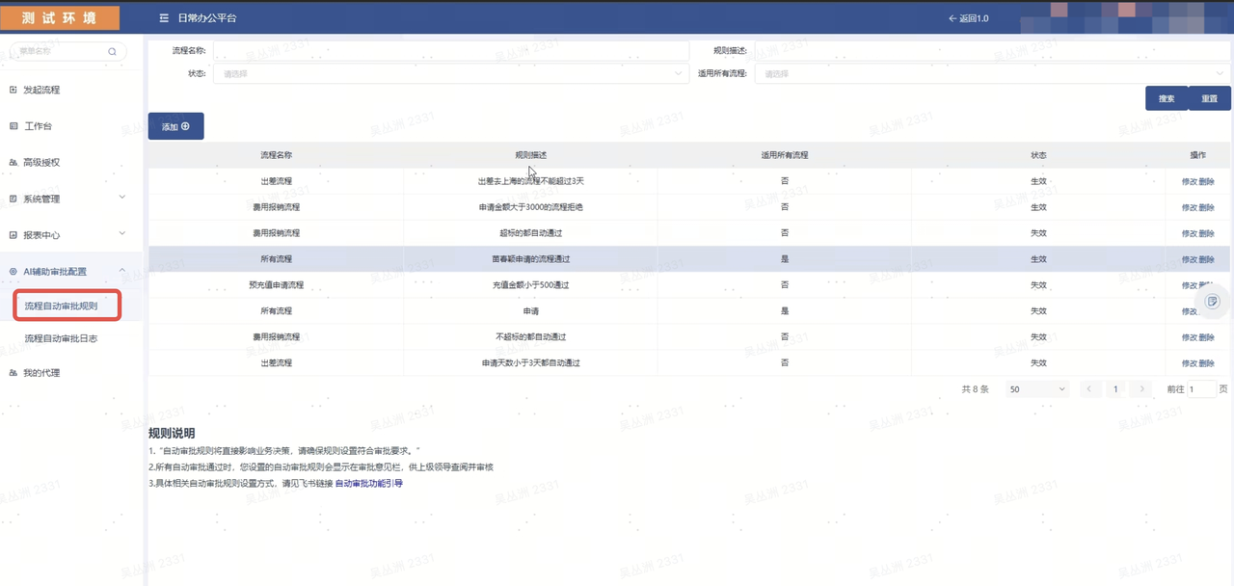Viewport: 1234px width, 586px height.
Task: Click the 工作台 sidebar icon
Action: pos(13,126)
